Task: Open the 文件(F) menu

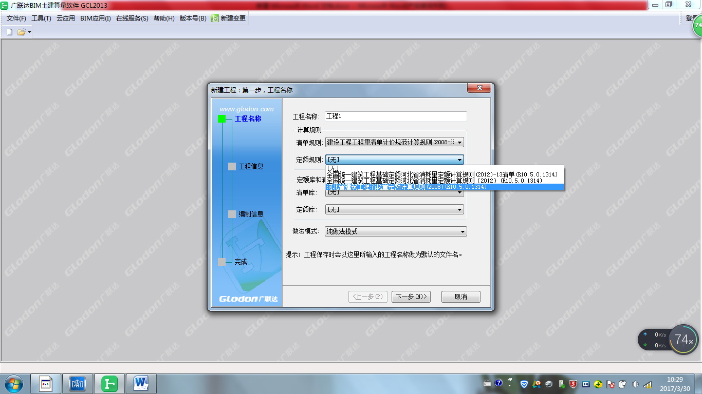Action: point(16,18)
